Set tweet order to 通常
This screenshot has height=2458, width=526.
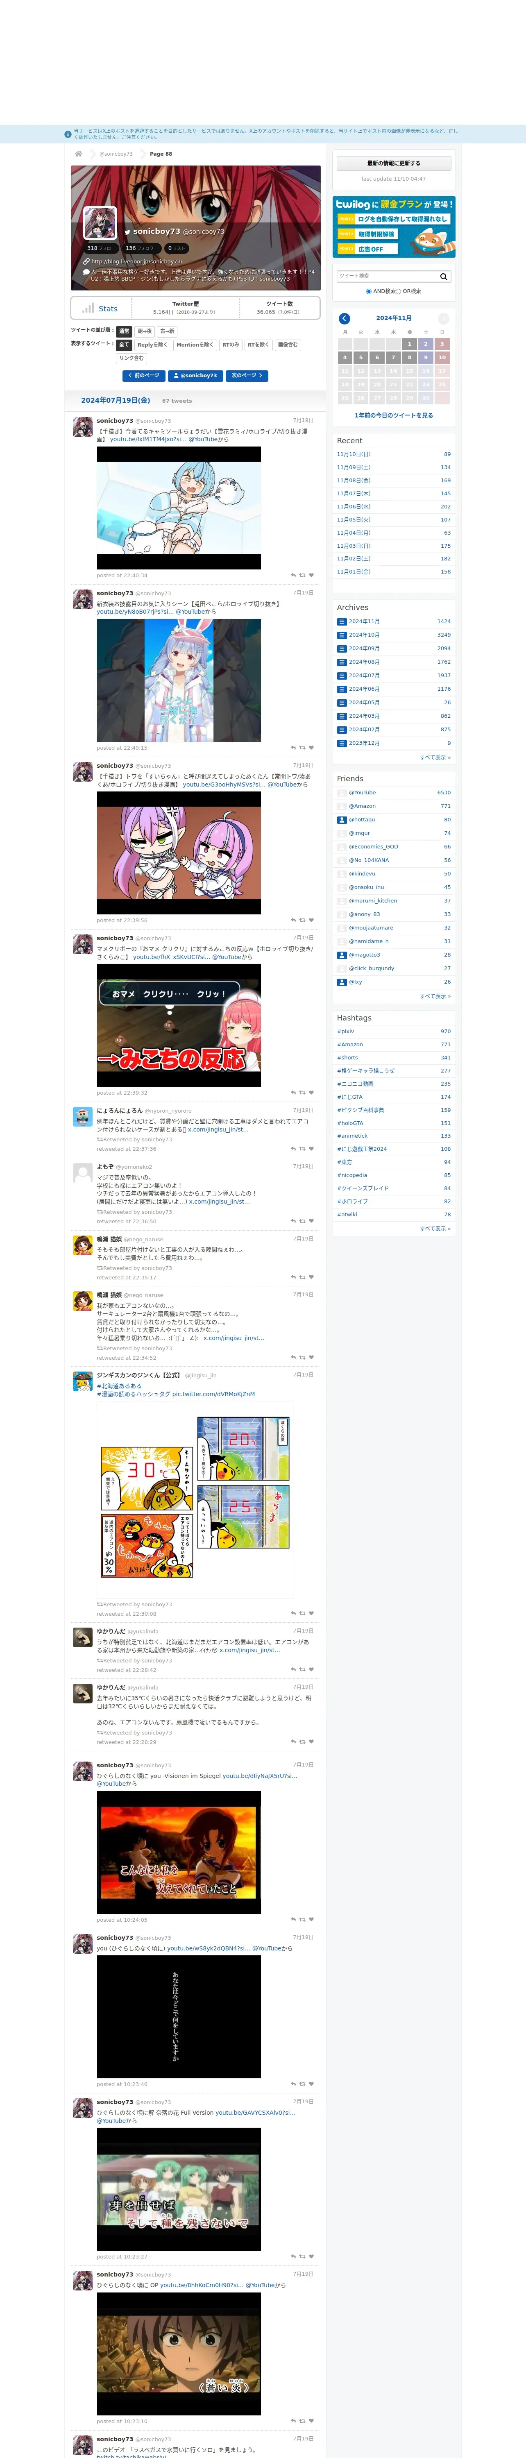124,331
